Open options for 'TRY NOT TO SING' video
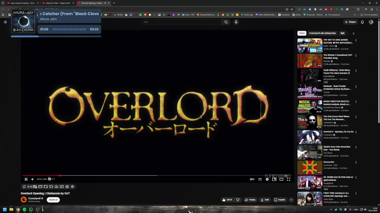Image resolution: width=380 pixels, height=213 pixels. click(x=356, y=40)
